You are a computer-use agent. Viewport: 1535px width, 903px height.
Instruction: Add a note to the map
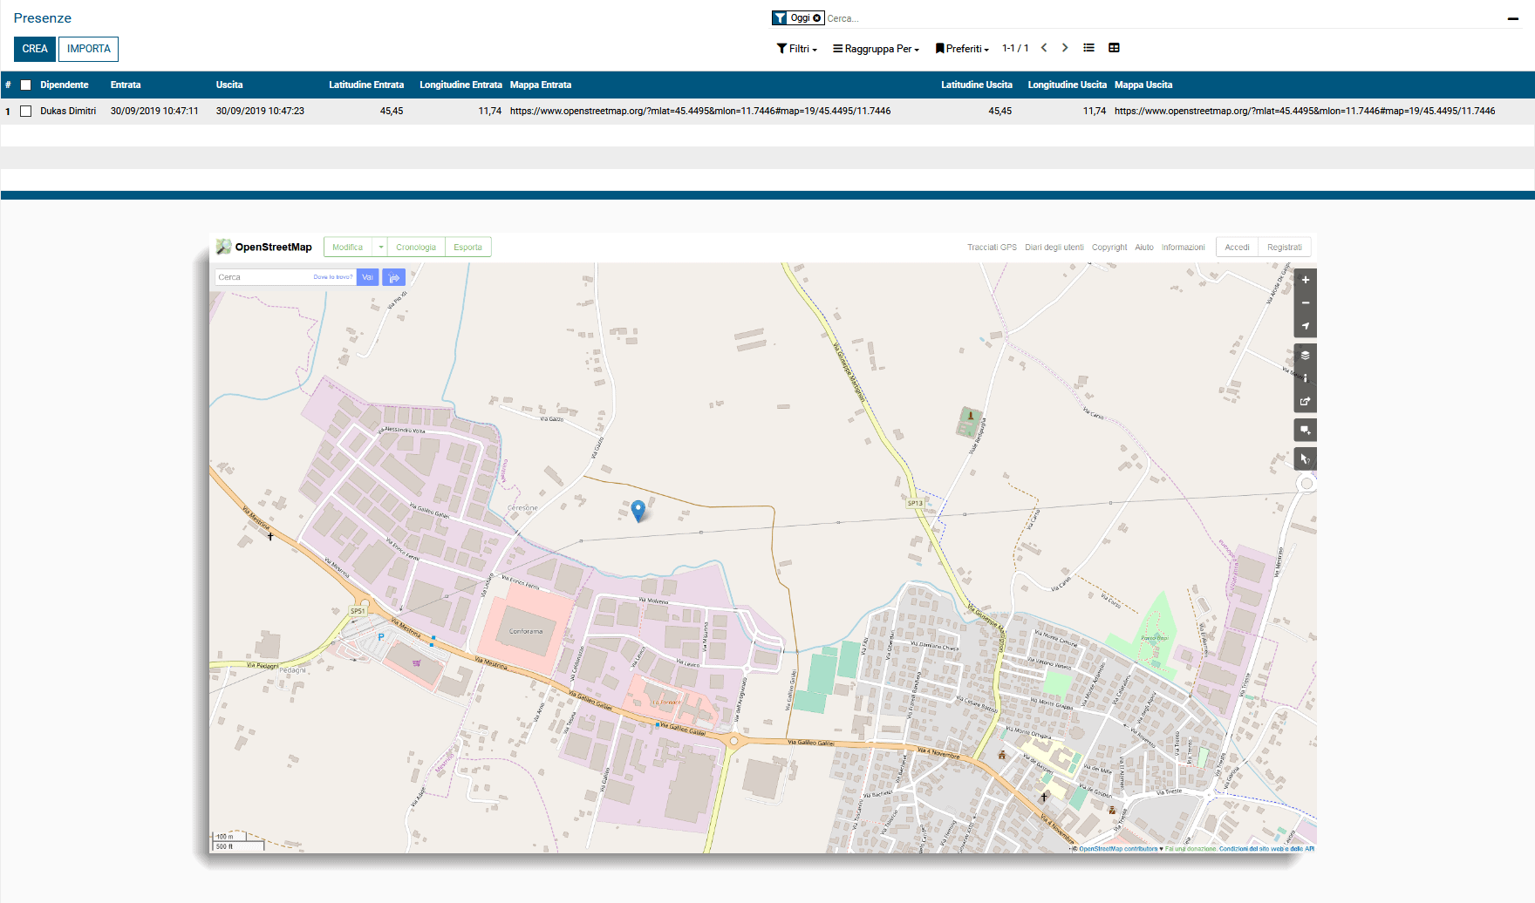click(x=1305, y=430)
